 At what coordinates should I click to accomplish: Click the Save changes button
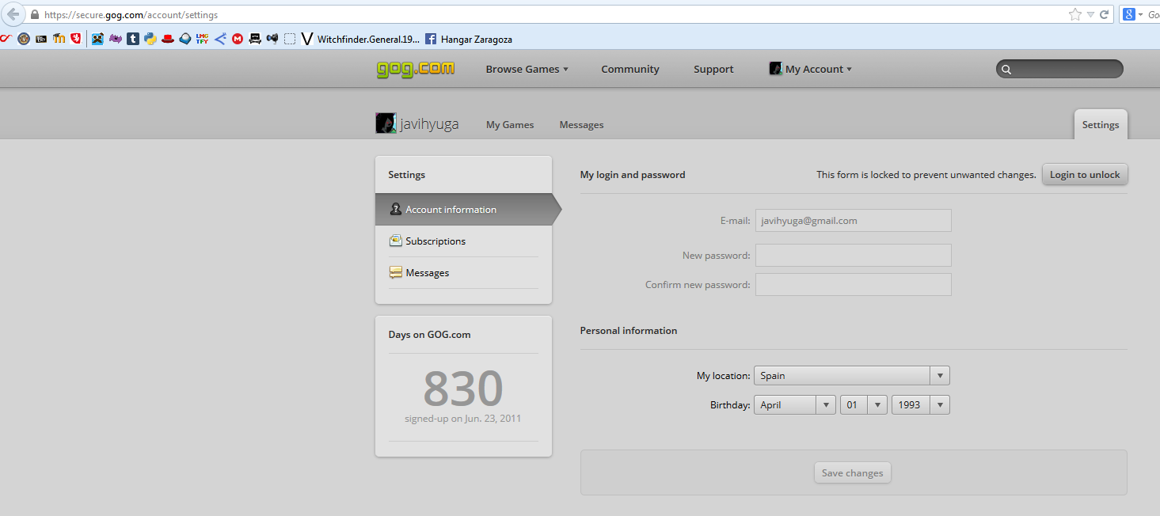[853, 472]
